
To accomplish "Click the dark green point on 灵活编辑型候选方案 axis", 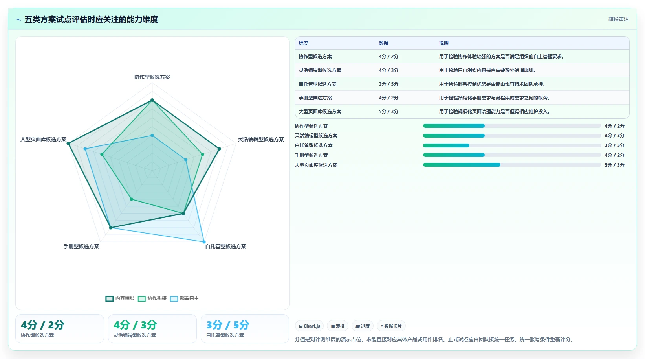I will click(x=219, y=149).
